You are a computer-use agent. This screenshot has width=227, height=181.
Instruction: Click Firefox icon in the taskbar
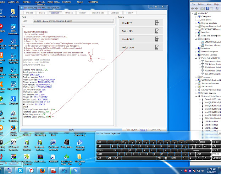(42, 171)
